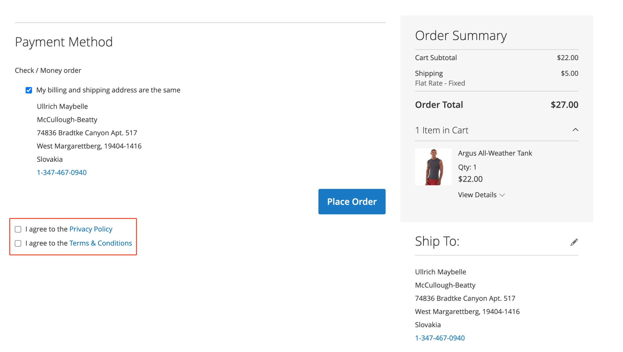This screenshot has width=623, height=352.
Task: Call the phone number in the Ship To section
Action: click(x=440, y=338)
